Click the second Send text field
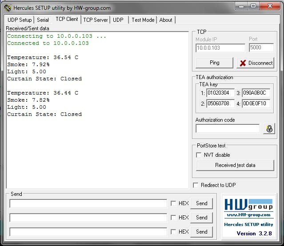Image resolution: width=284 pixels, height=246 pixels. click(88, 218)
